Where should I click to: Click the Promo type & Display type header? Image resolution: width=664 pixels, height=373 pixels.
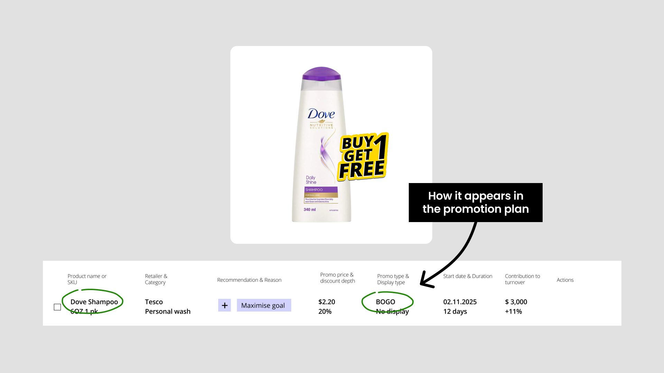393,279
